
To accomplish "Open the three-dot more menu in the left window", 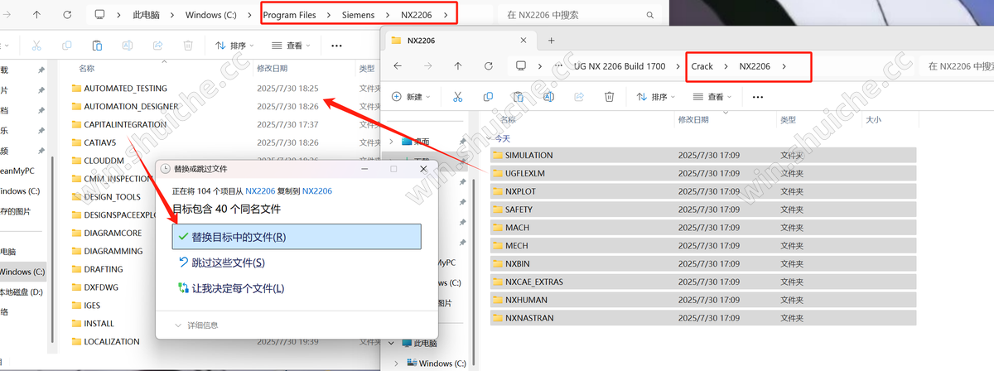I will pyautogui.click(x=336, y=46).
